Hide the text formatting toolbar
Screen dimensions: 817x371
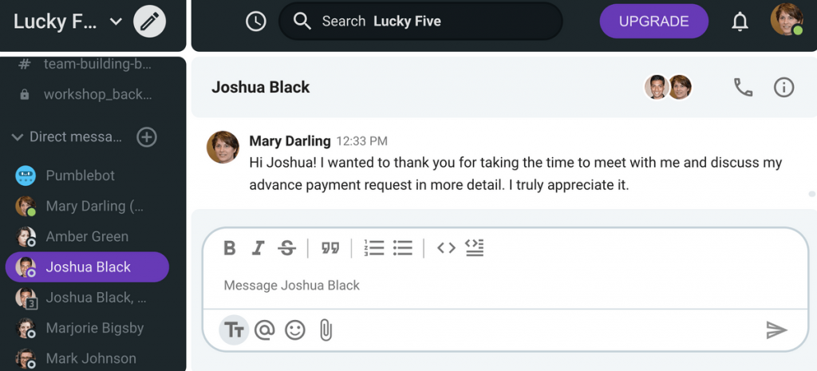pos(234,330)
